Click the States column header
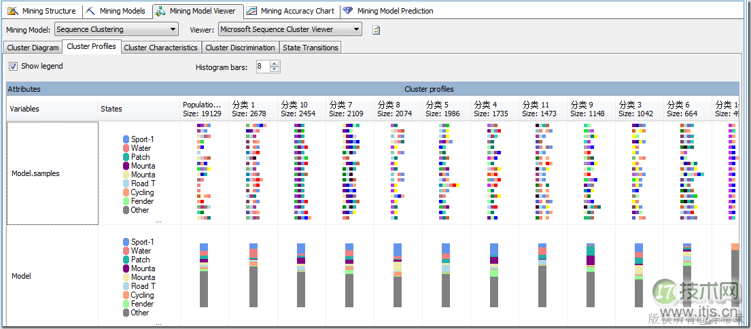 pos(111,109)
